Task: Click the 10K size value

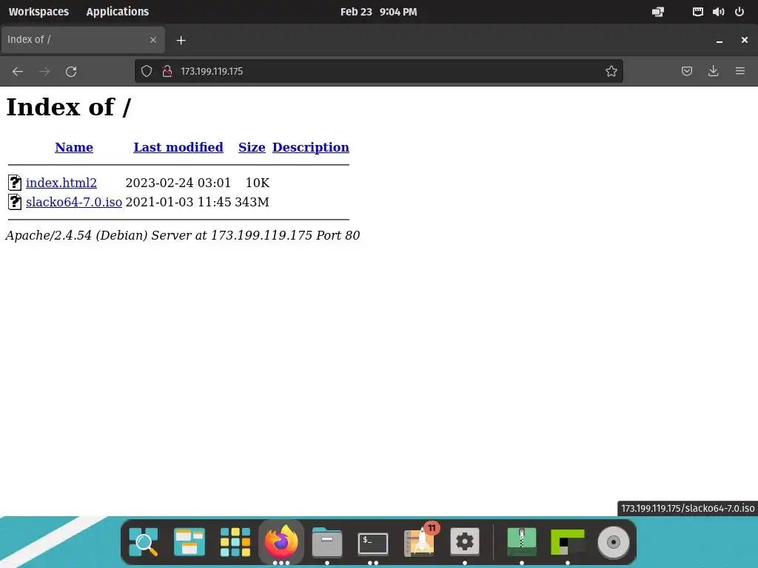Action: tap(257, 183)
